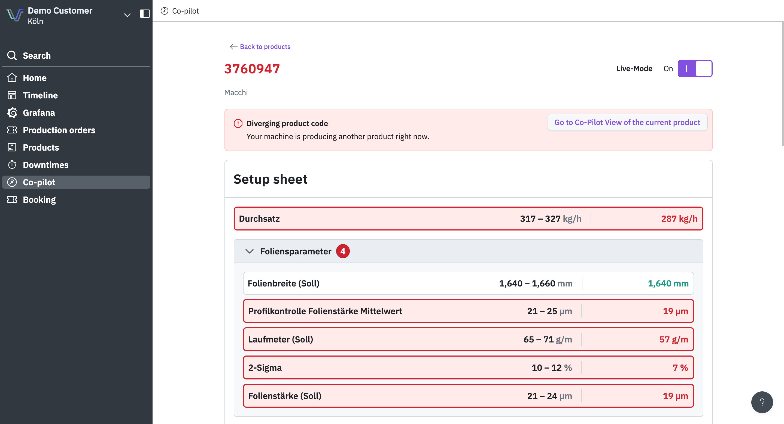This screenshot has height=424, width=784.
Task: Collapse sidebar with the panel toggle icon
Action: click(145, 14)
